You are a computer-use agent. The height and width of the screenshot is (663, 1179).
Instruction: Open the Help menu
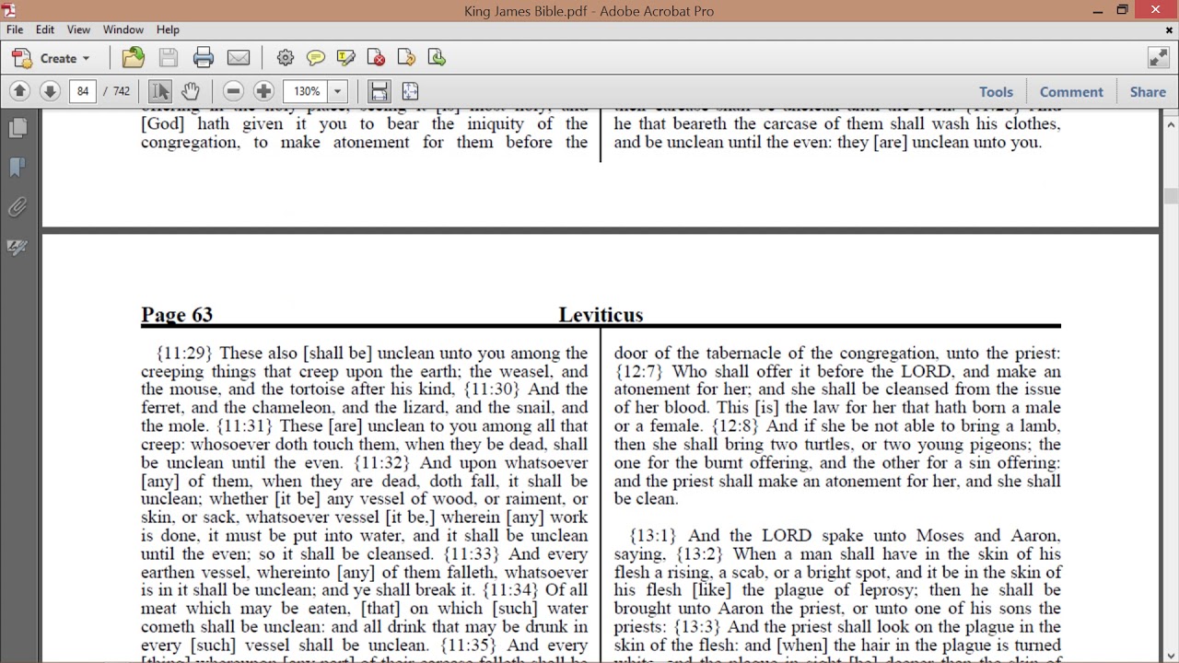(x=168, y=29)
